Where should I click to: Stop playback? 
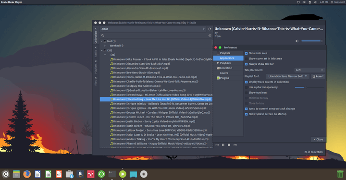point(229,145)
